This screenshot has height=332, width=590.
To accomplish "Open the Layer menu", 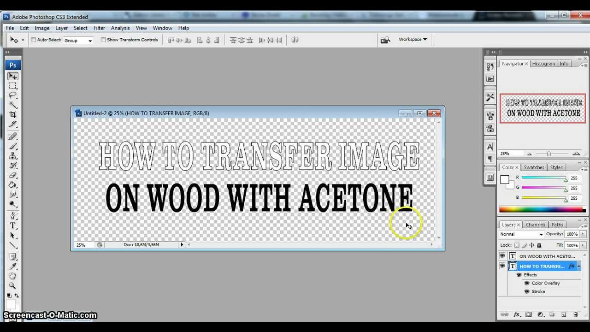I will coord(61,28).
